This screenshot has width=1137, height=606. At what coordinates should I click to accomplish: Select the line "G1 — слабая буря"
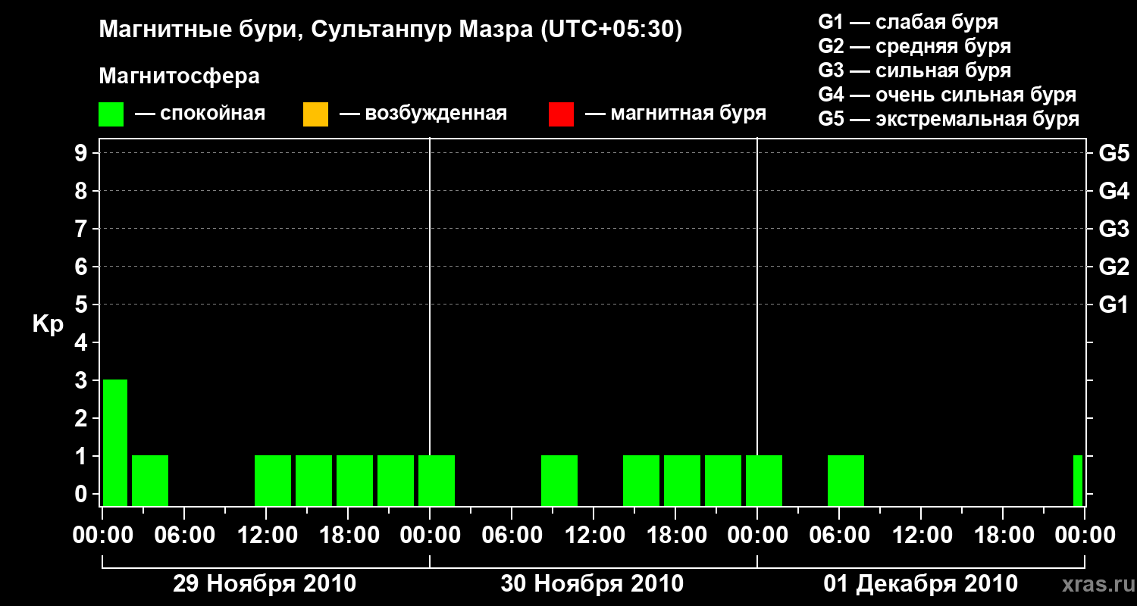point(908,22)
